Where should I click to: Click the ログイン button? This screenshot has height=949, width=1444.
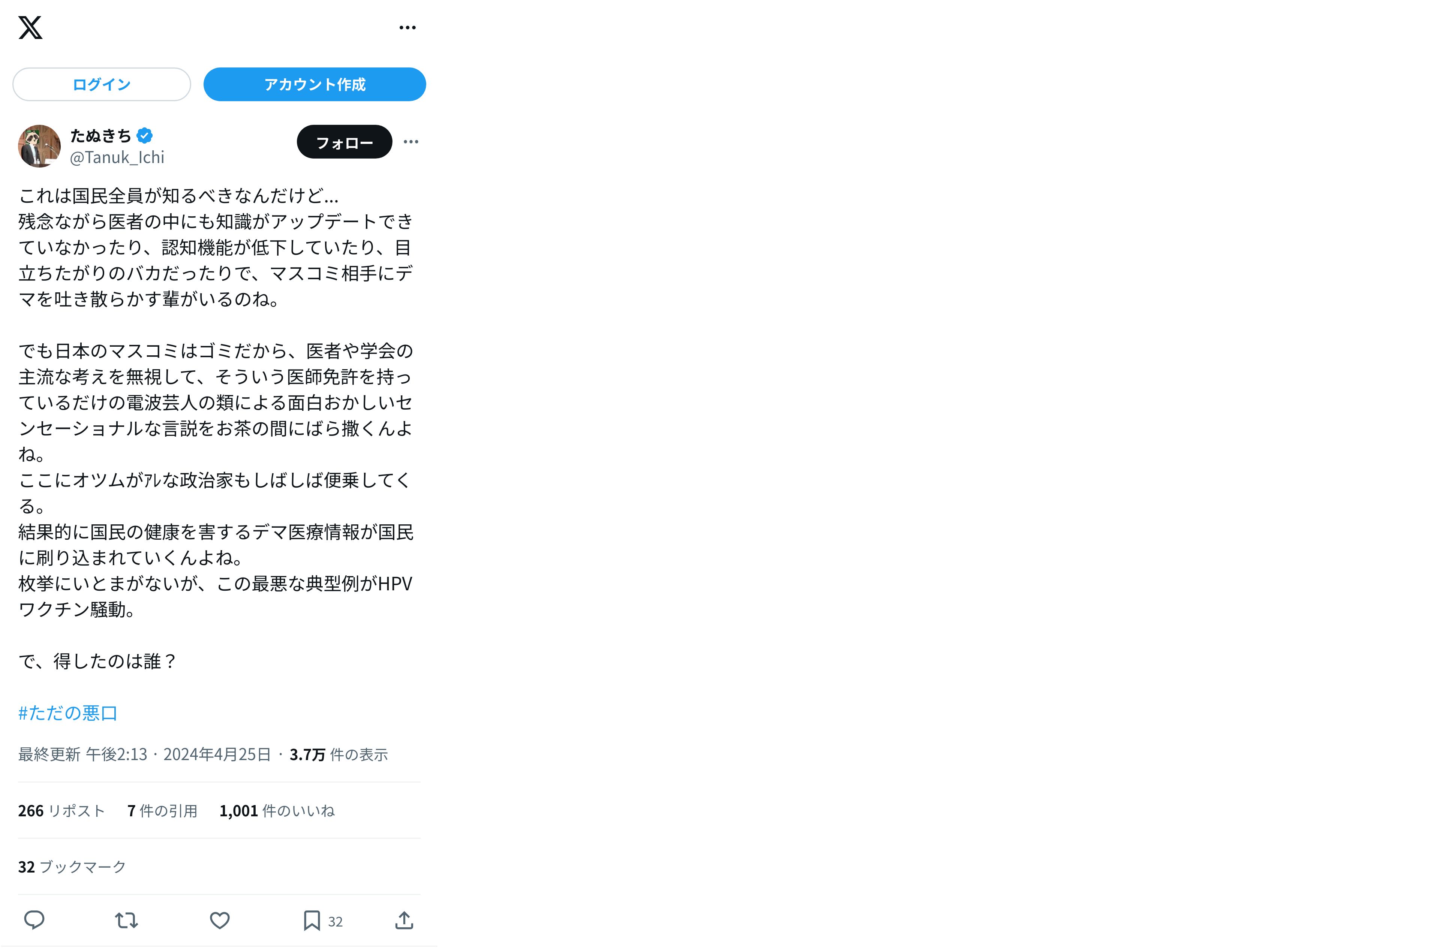click(x=101, y=84)
